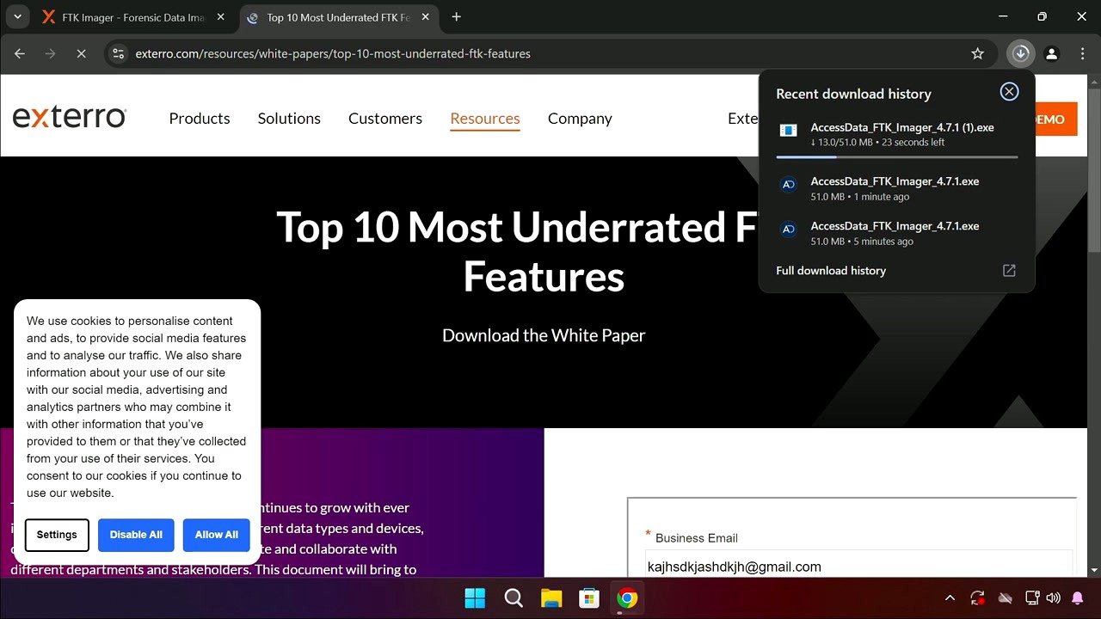Stop loading the page

81,53
